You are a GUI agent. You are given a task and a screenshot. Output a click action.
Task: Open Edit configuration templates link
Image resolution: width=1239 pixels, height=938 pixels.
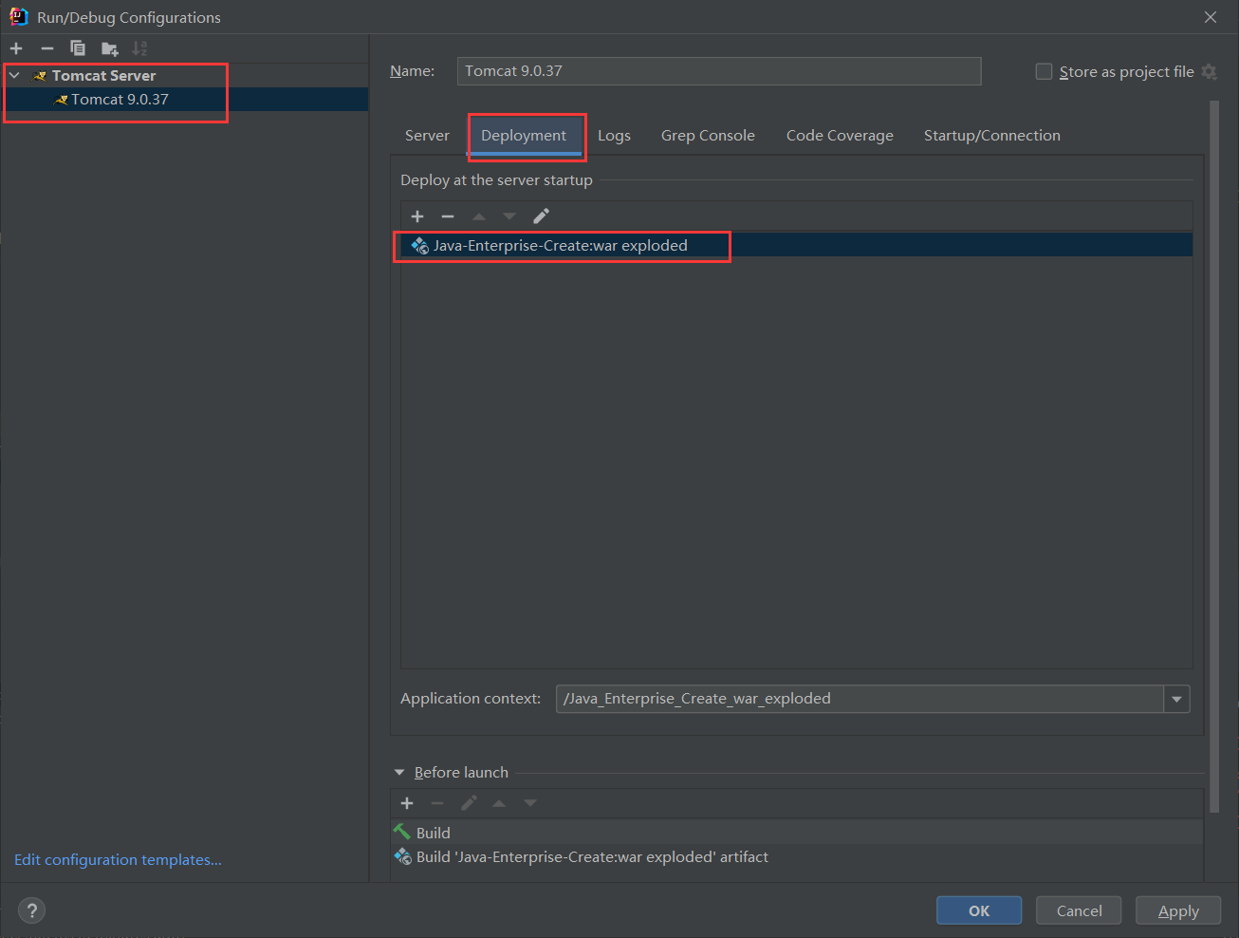[118, 859]
